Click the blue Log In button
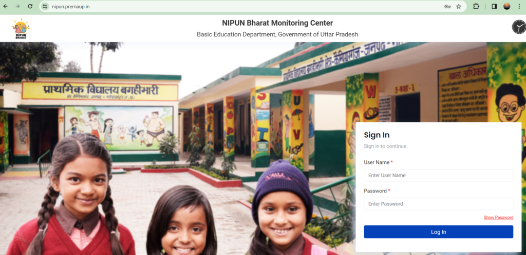The height and width of the screenshot is (255, 526). coord(439,232)
